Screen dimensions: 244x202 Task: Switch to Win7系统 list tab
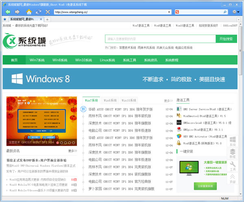(91, 100)
